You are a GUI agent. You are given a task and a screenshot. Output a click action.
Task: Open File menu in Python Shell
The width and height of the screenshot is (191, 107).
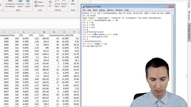coord(84,10)
